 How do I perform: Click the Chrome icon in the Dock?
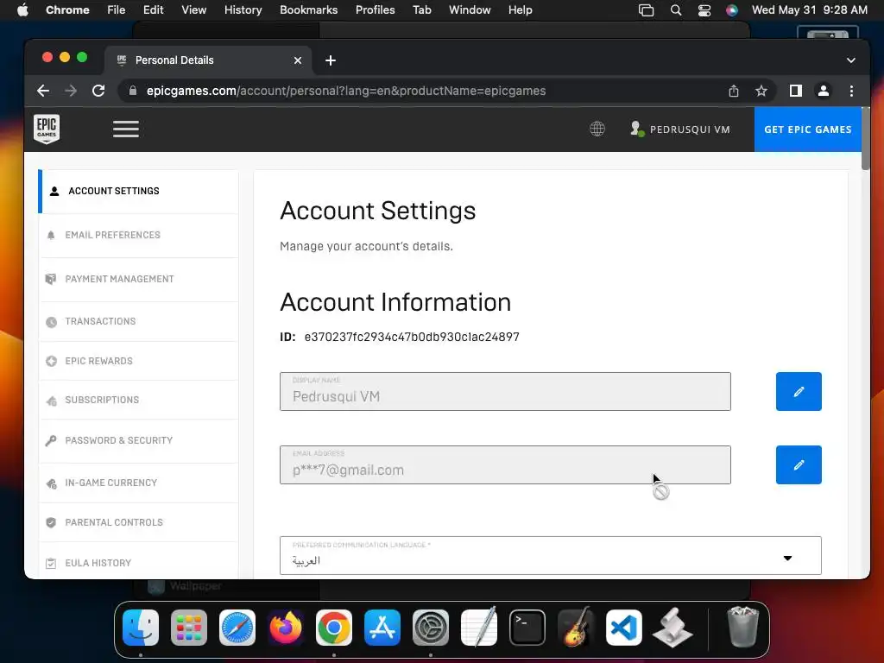(334, 627)
